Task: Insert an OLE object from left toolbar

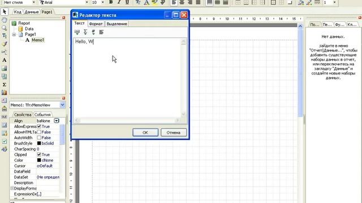Action: pyautogui.click(x=4, y=117)
